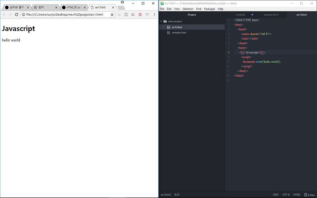Bookmark this page with the star icon

[x=112, y=15]
